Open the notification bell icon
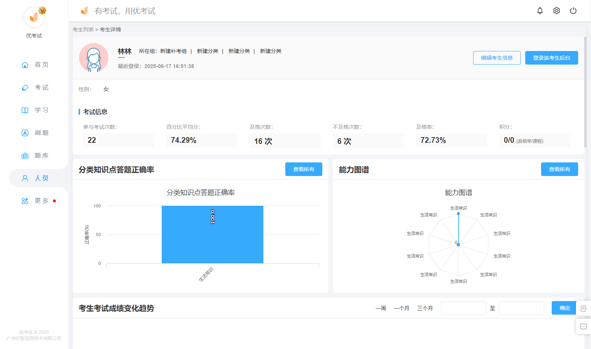The image size is (591, 349). (x=540, y=11)
